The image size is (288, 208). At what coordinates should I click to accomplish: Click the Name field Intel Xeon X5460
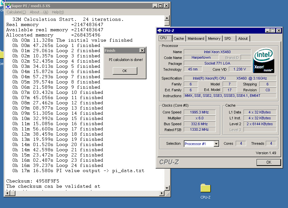(217, 52)
